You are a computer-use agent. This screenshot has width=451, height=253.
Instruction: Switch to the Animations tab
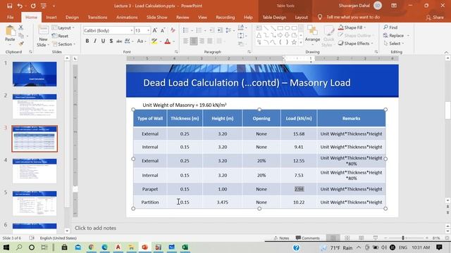pos(127,17)
